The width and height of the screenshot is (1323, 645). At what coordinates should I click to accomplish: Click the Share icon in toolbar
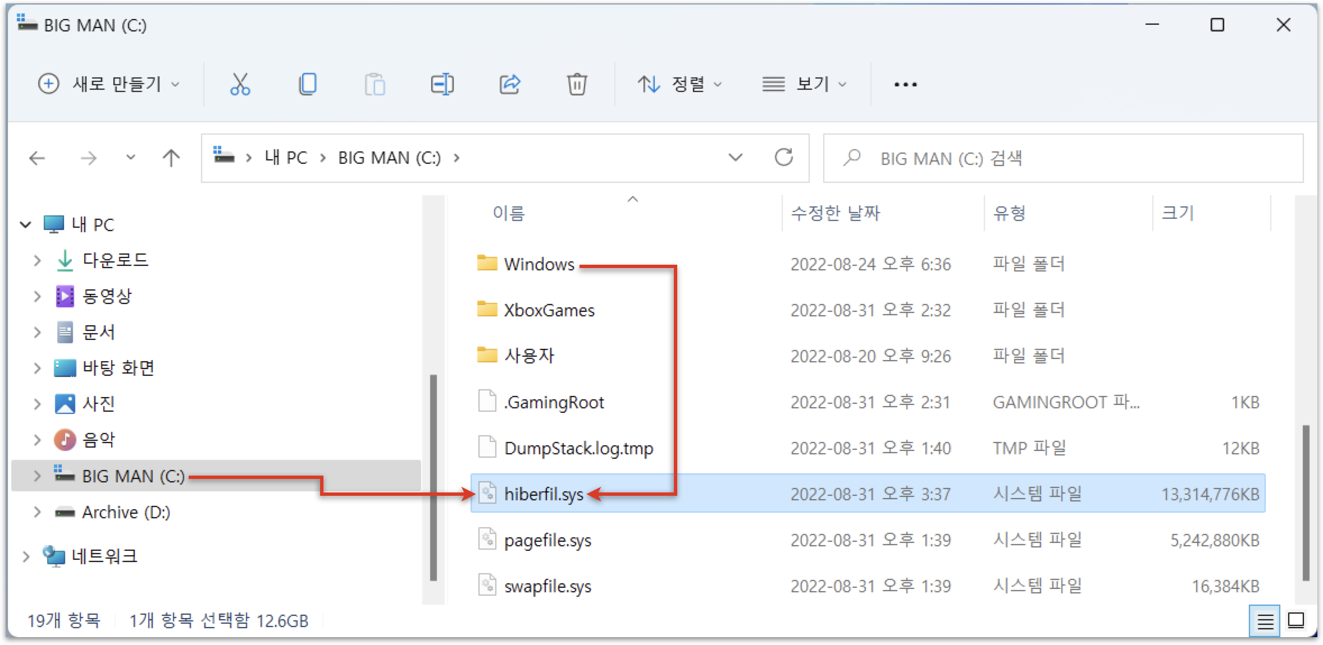coord(510,84)
